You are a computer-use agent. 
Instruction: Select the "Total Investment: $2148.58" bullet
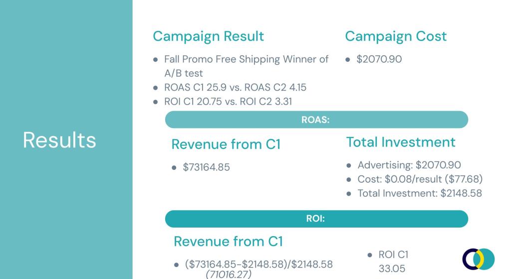point(420,193)
